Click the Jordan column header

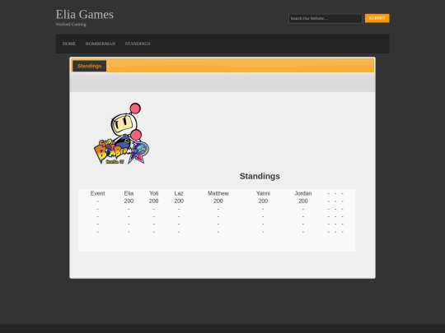303,193
